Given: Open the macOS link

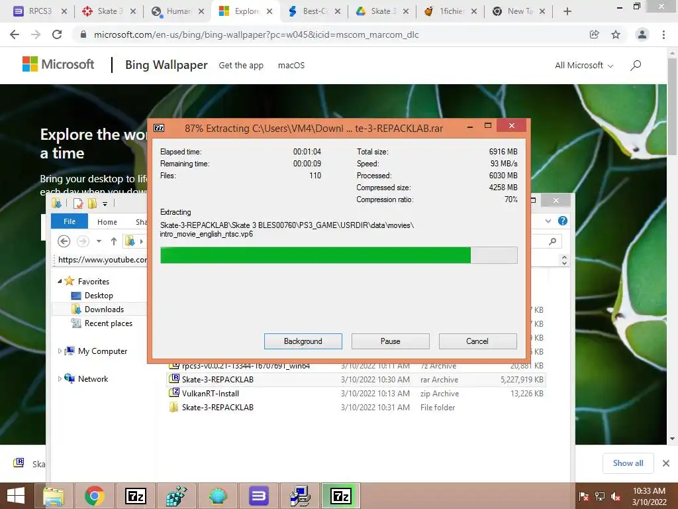Looking at the screenshot, I should (291, 66).
